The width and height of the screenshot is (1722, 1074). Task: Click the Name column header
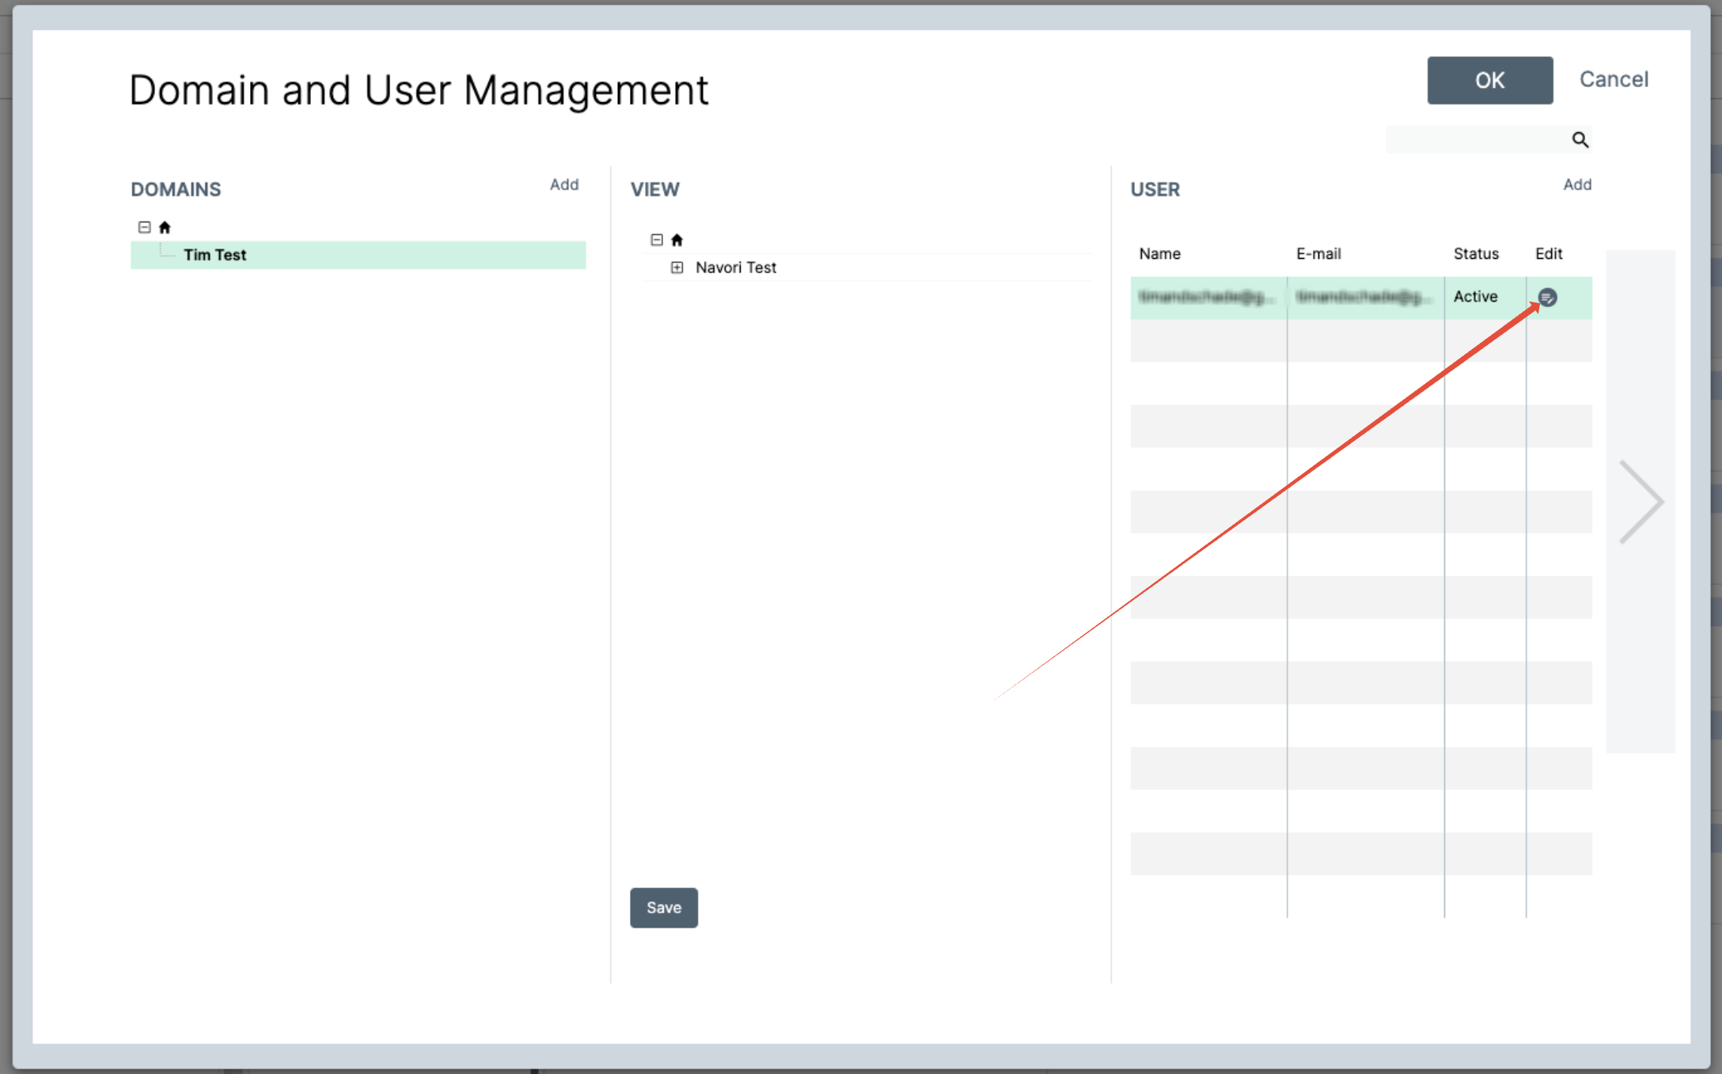[1159, 254]
